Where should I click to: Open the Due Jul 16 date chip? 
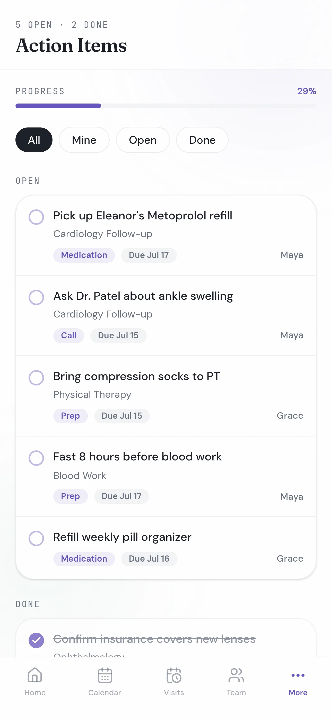tap(149, 559)
